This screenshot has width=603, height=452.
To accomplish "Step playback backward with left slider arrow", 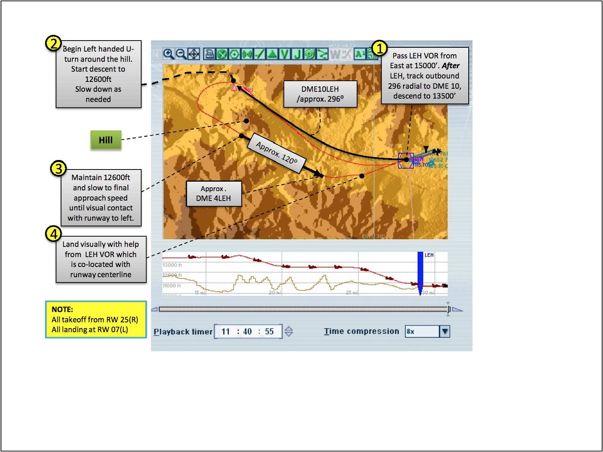I will (154, 309).
